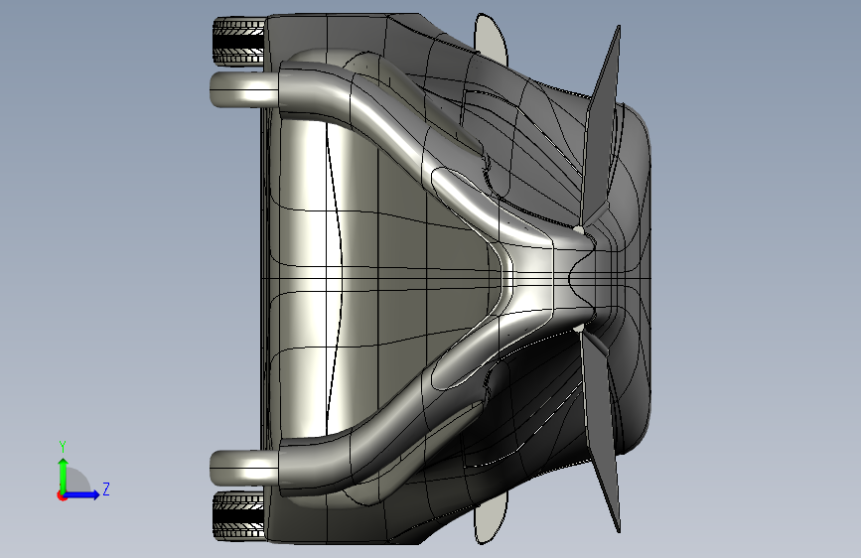Click the green Y axis arrow on triad
861x558 pixels.
[x=64, y=475]
